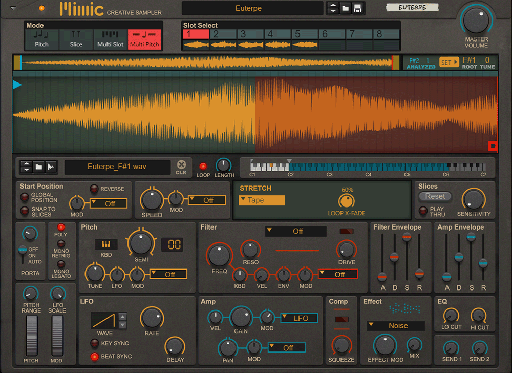
Task: Clear sample with CLR button
Action: [x=181, y=167]
